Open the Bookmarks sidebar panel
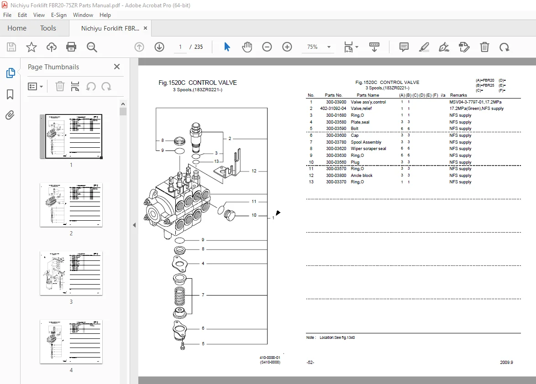The height and width of the screenshot is (384, 536). tap(10, 94)
